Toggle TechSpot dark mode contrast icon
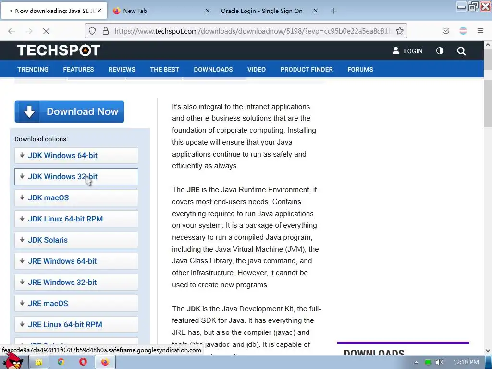 (x=440, y=50)
